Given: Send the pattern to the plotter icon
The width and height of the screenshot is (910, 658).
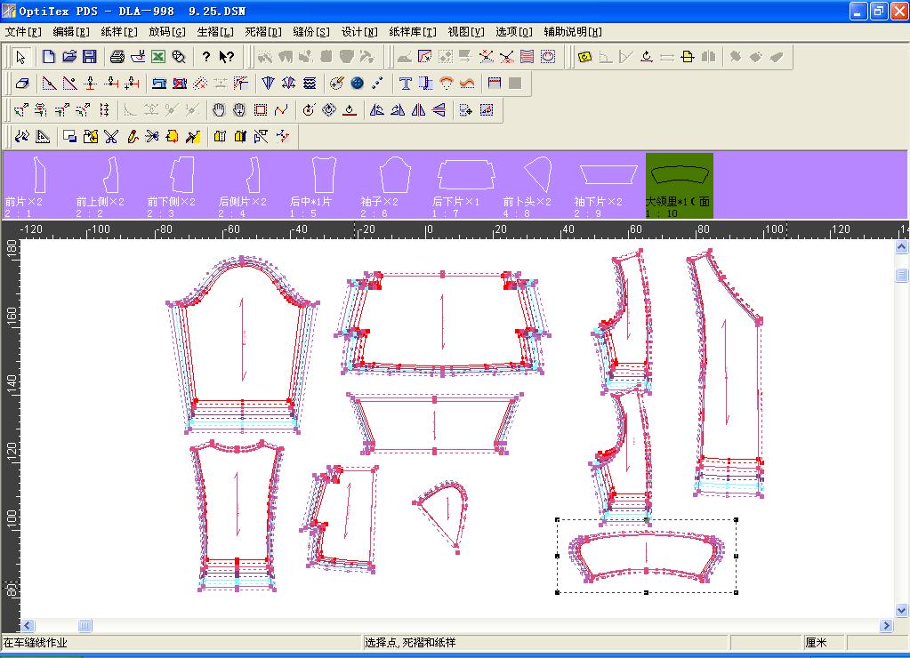Looking at the screenshot, I should [138, 57].
